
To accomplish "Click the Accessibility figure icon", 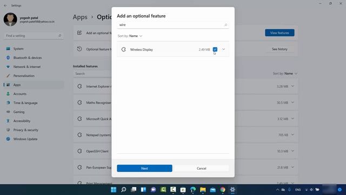I will coord(8,121).
